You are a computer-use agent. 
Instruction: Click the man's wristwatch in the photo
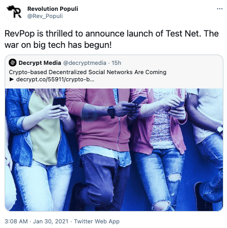(x=111, y=112)
